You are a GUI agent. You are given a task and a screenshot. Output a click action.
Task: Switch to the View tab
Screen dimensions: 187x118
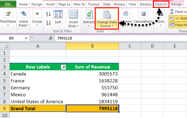click(132, 4)
